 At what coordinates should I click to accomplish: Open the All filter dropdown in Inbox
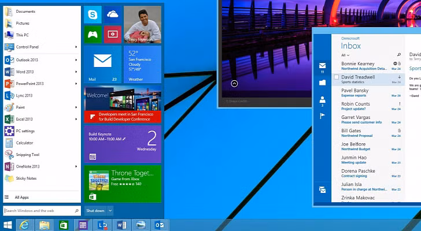click(345, 55)
